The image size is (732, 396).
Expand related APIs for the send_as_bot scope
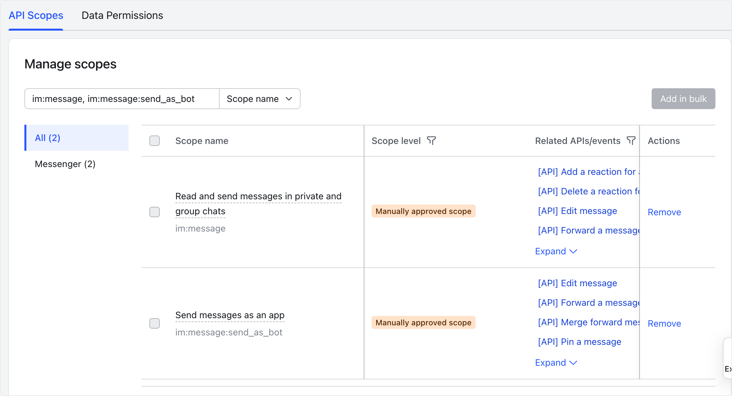coord(556,363)
